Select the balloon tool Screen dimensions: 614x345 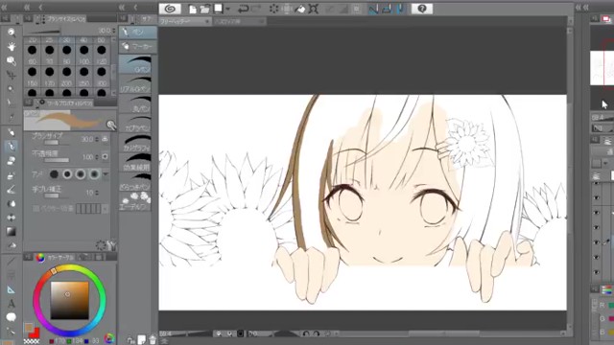tap(11, 317)
